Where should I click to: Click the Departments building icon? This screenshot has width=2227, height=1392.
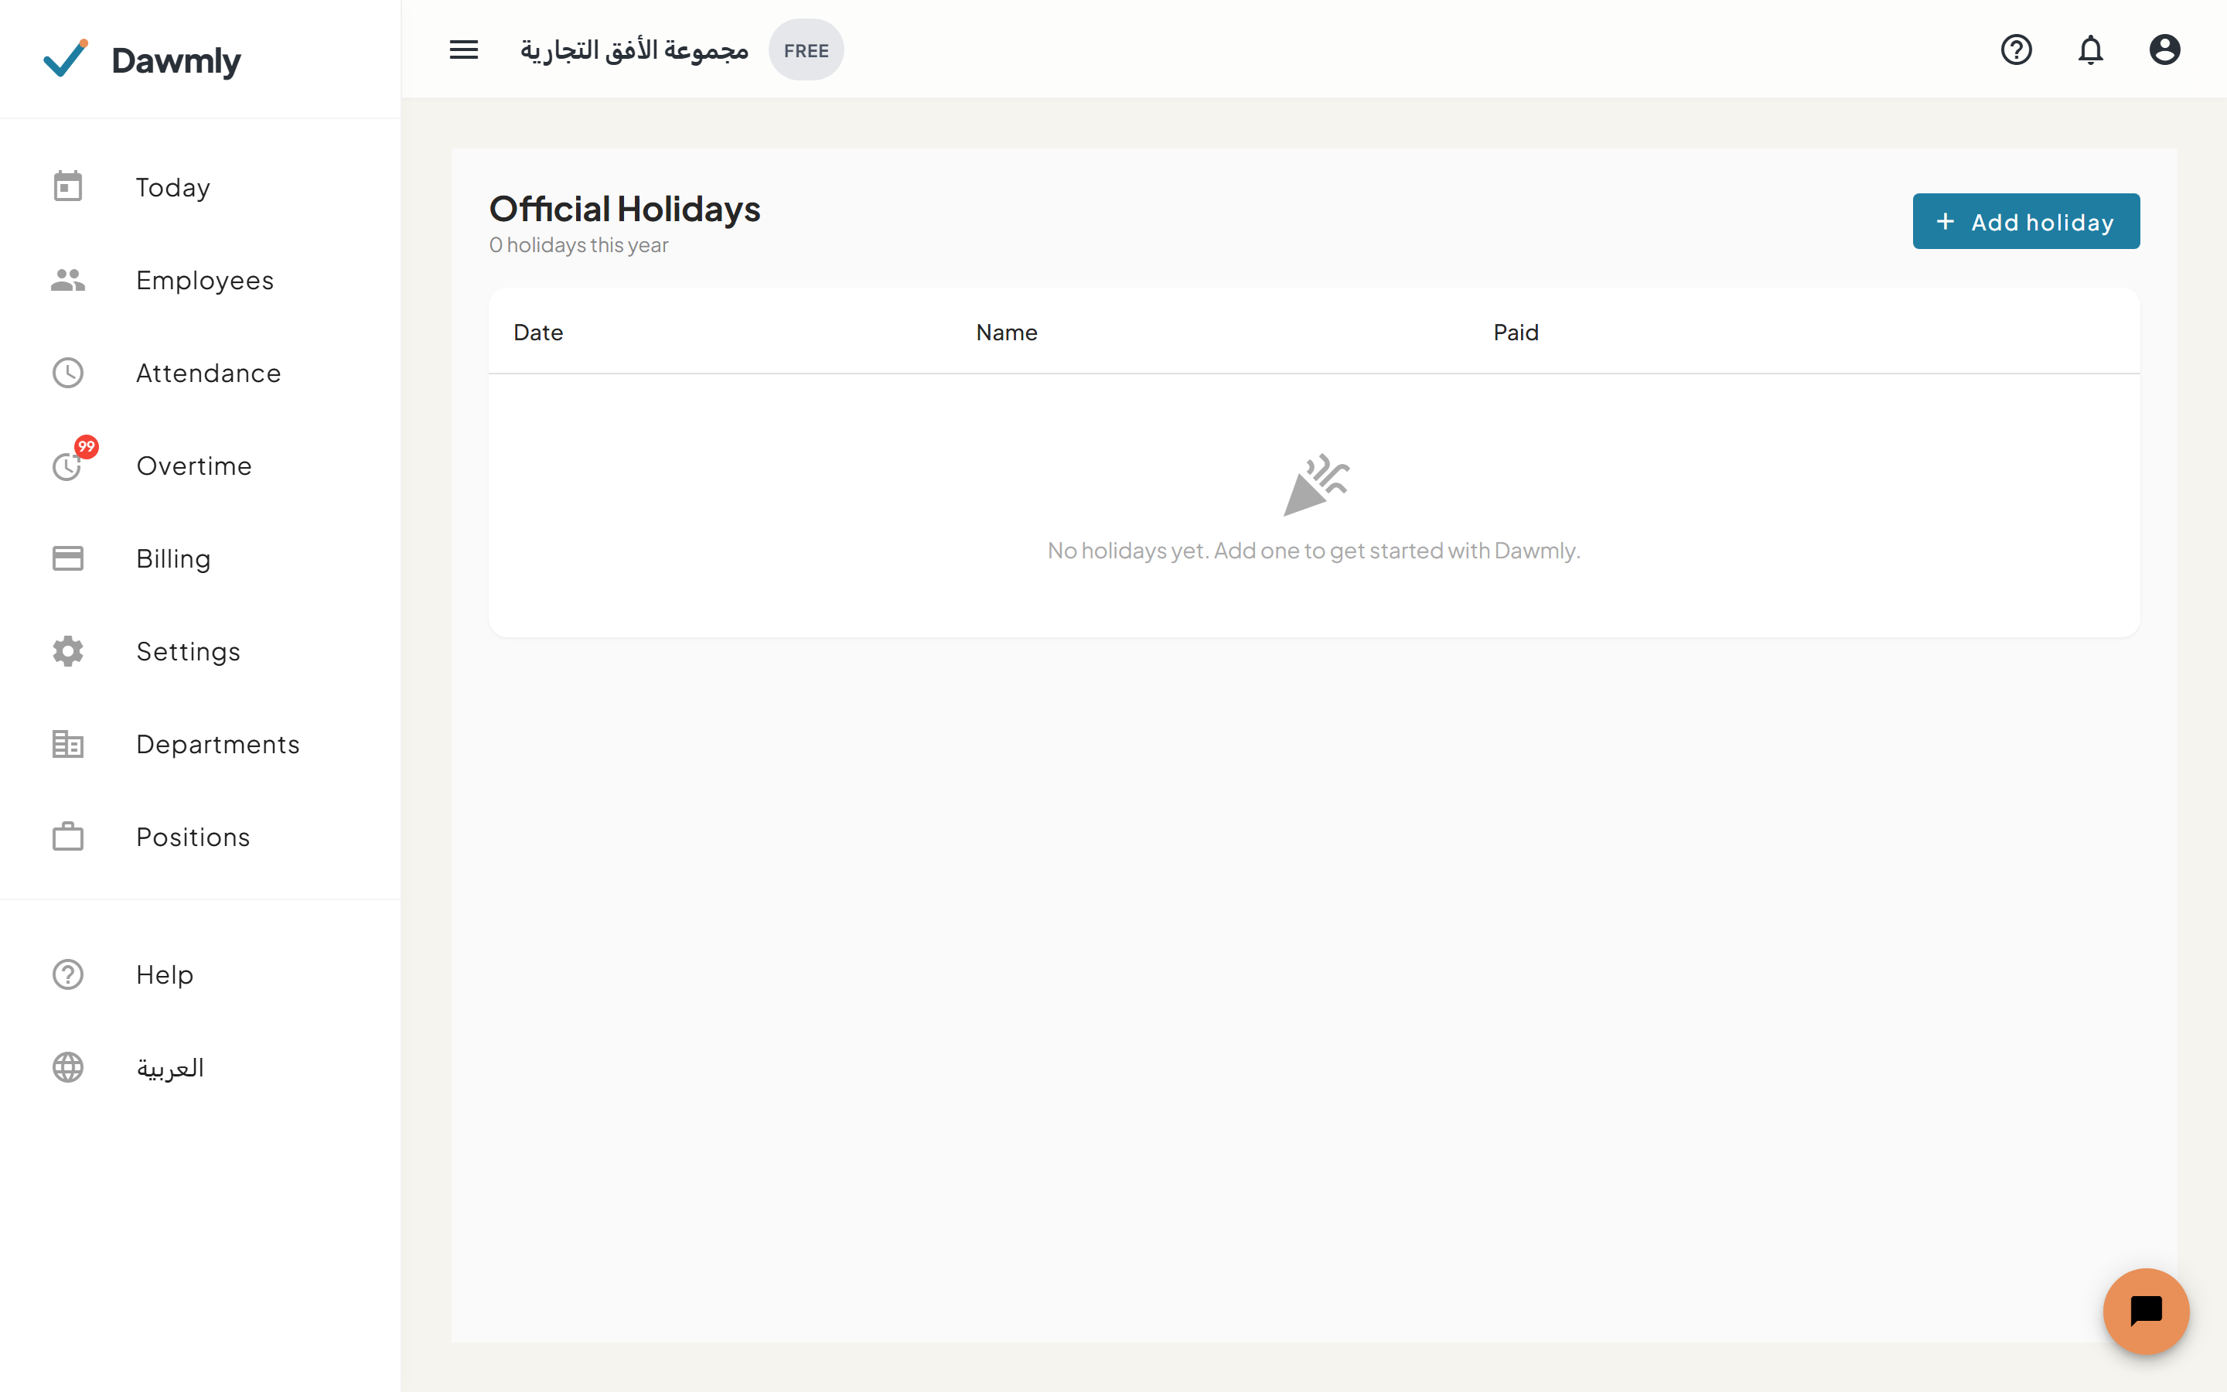coord(68,744)
